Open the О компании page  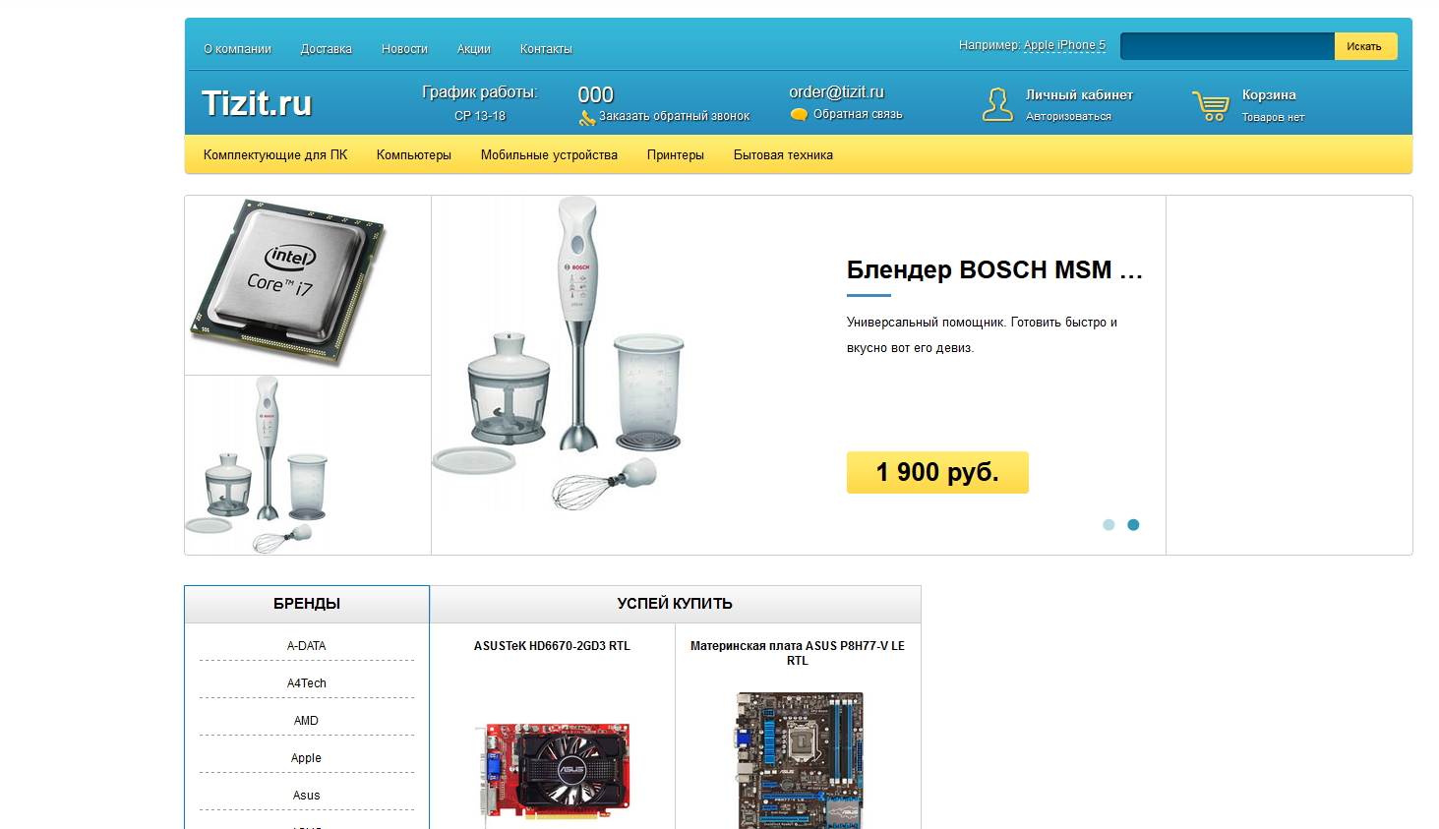pos(237,49)
